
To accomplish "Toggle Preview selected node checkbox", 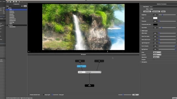I will pos(29,95).
